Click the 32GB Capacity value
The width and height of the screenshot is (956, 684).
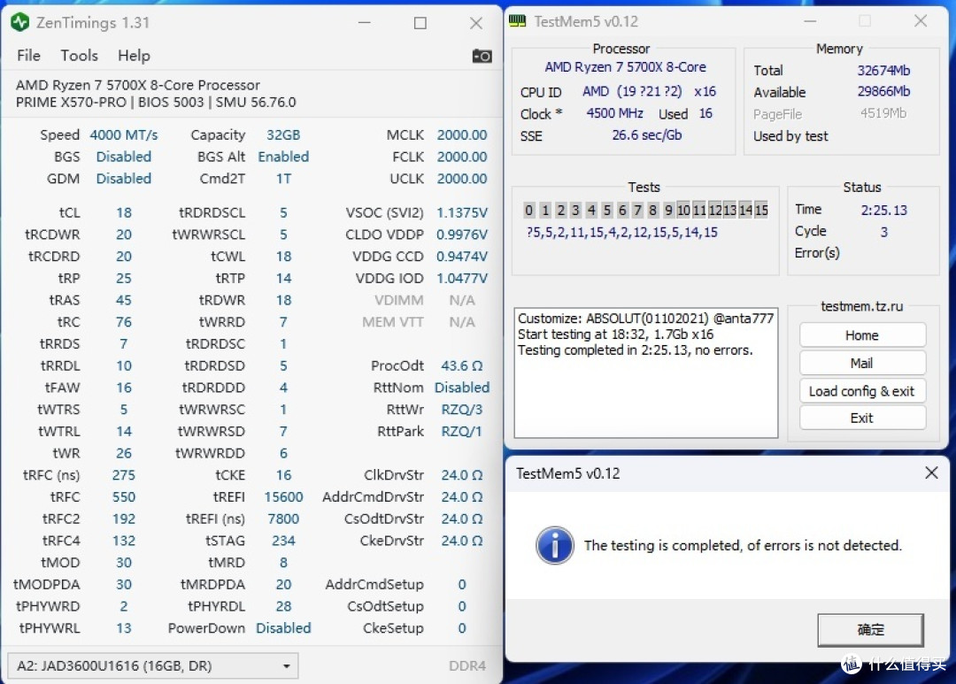click(283, 134)
